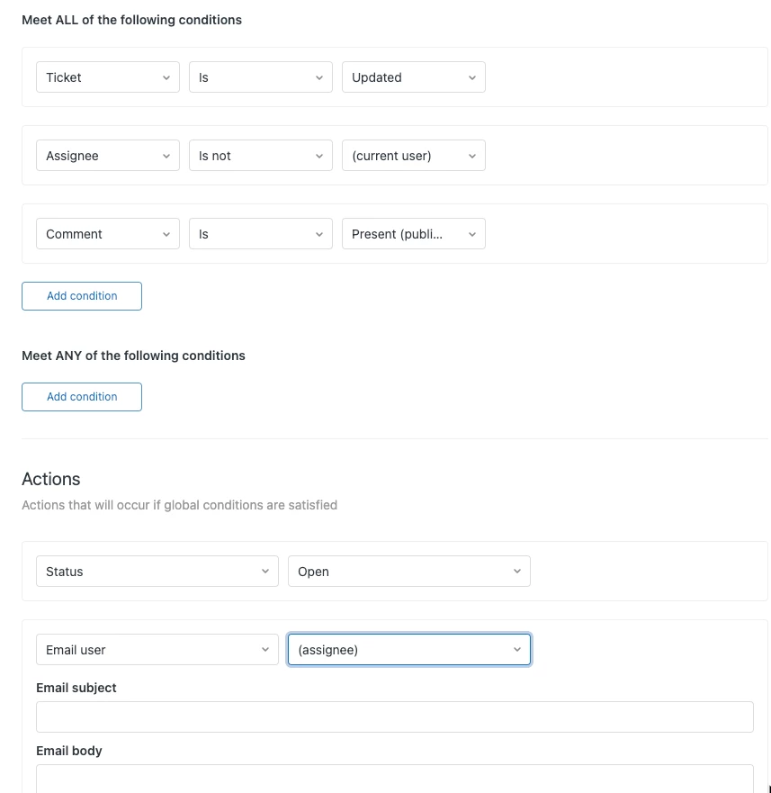Open the (current user) value dropdown

414,155
